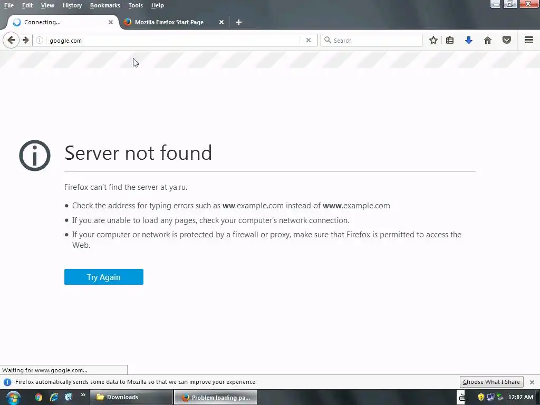The height and width of the screenshot is (405, 540).
Task: Click the search magnifier icon
Action: tap(328, 40)
